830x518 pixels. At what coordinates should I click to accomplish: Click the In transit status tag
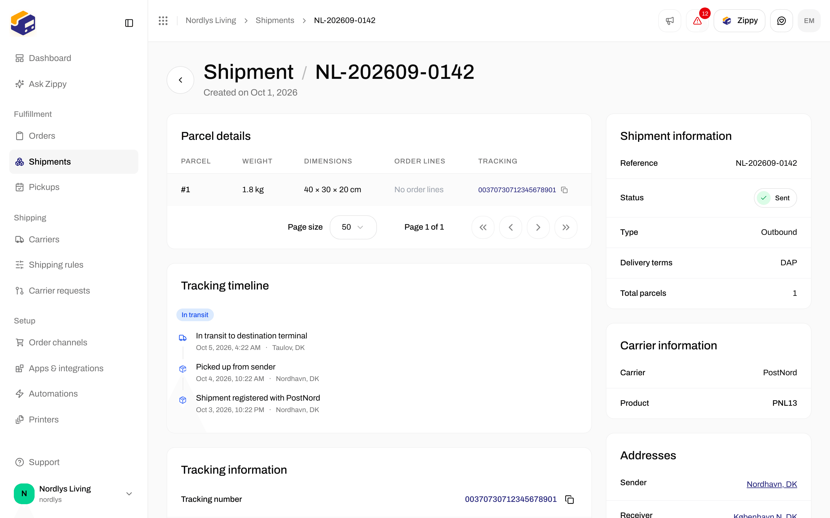point(195,315)
